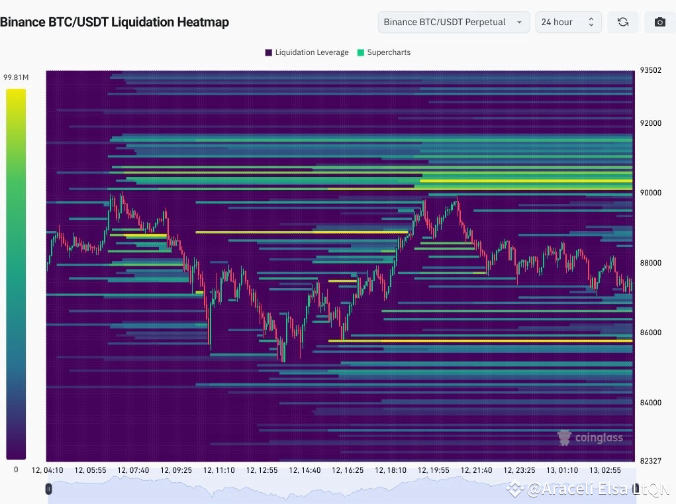The image size is (676, 504).
Task: Open the camera screenshot capture icon
Action: coord(659,22)
